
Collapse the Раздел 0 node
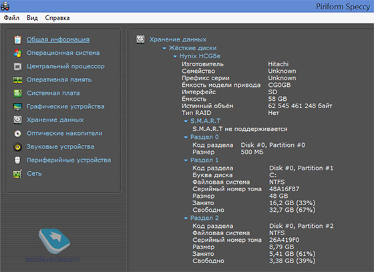pyautogui.click(x=186, y=137)
